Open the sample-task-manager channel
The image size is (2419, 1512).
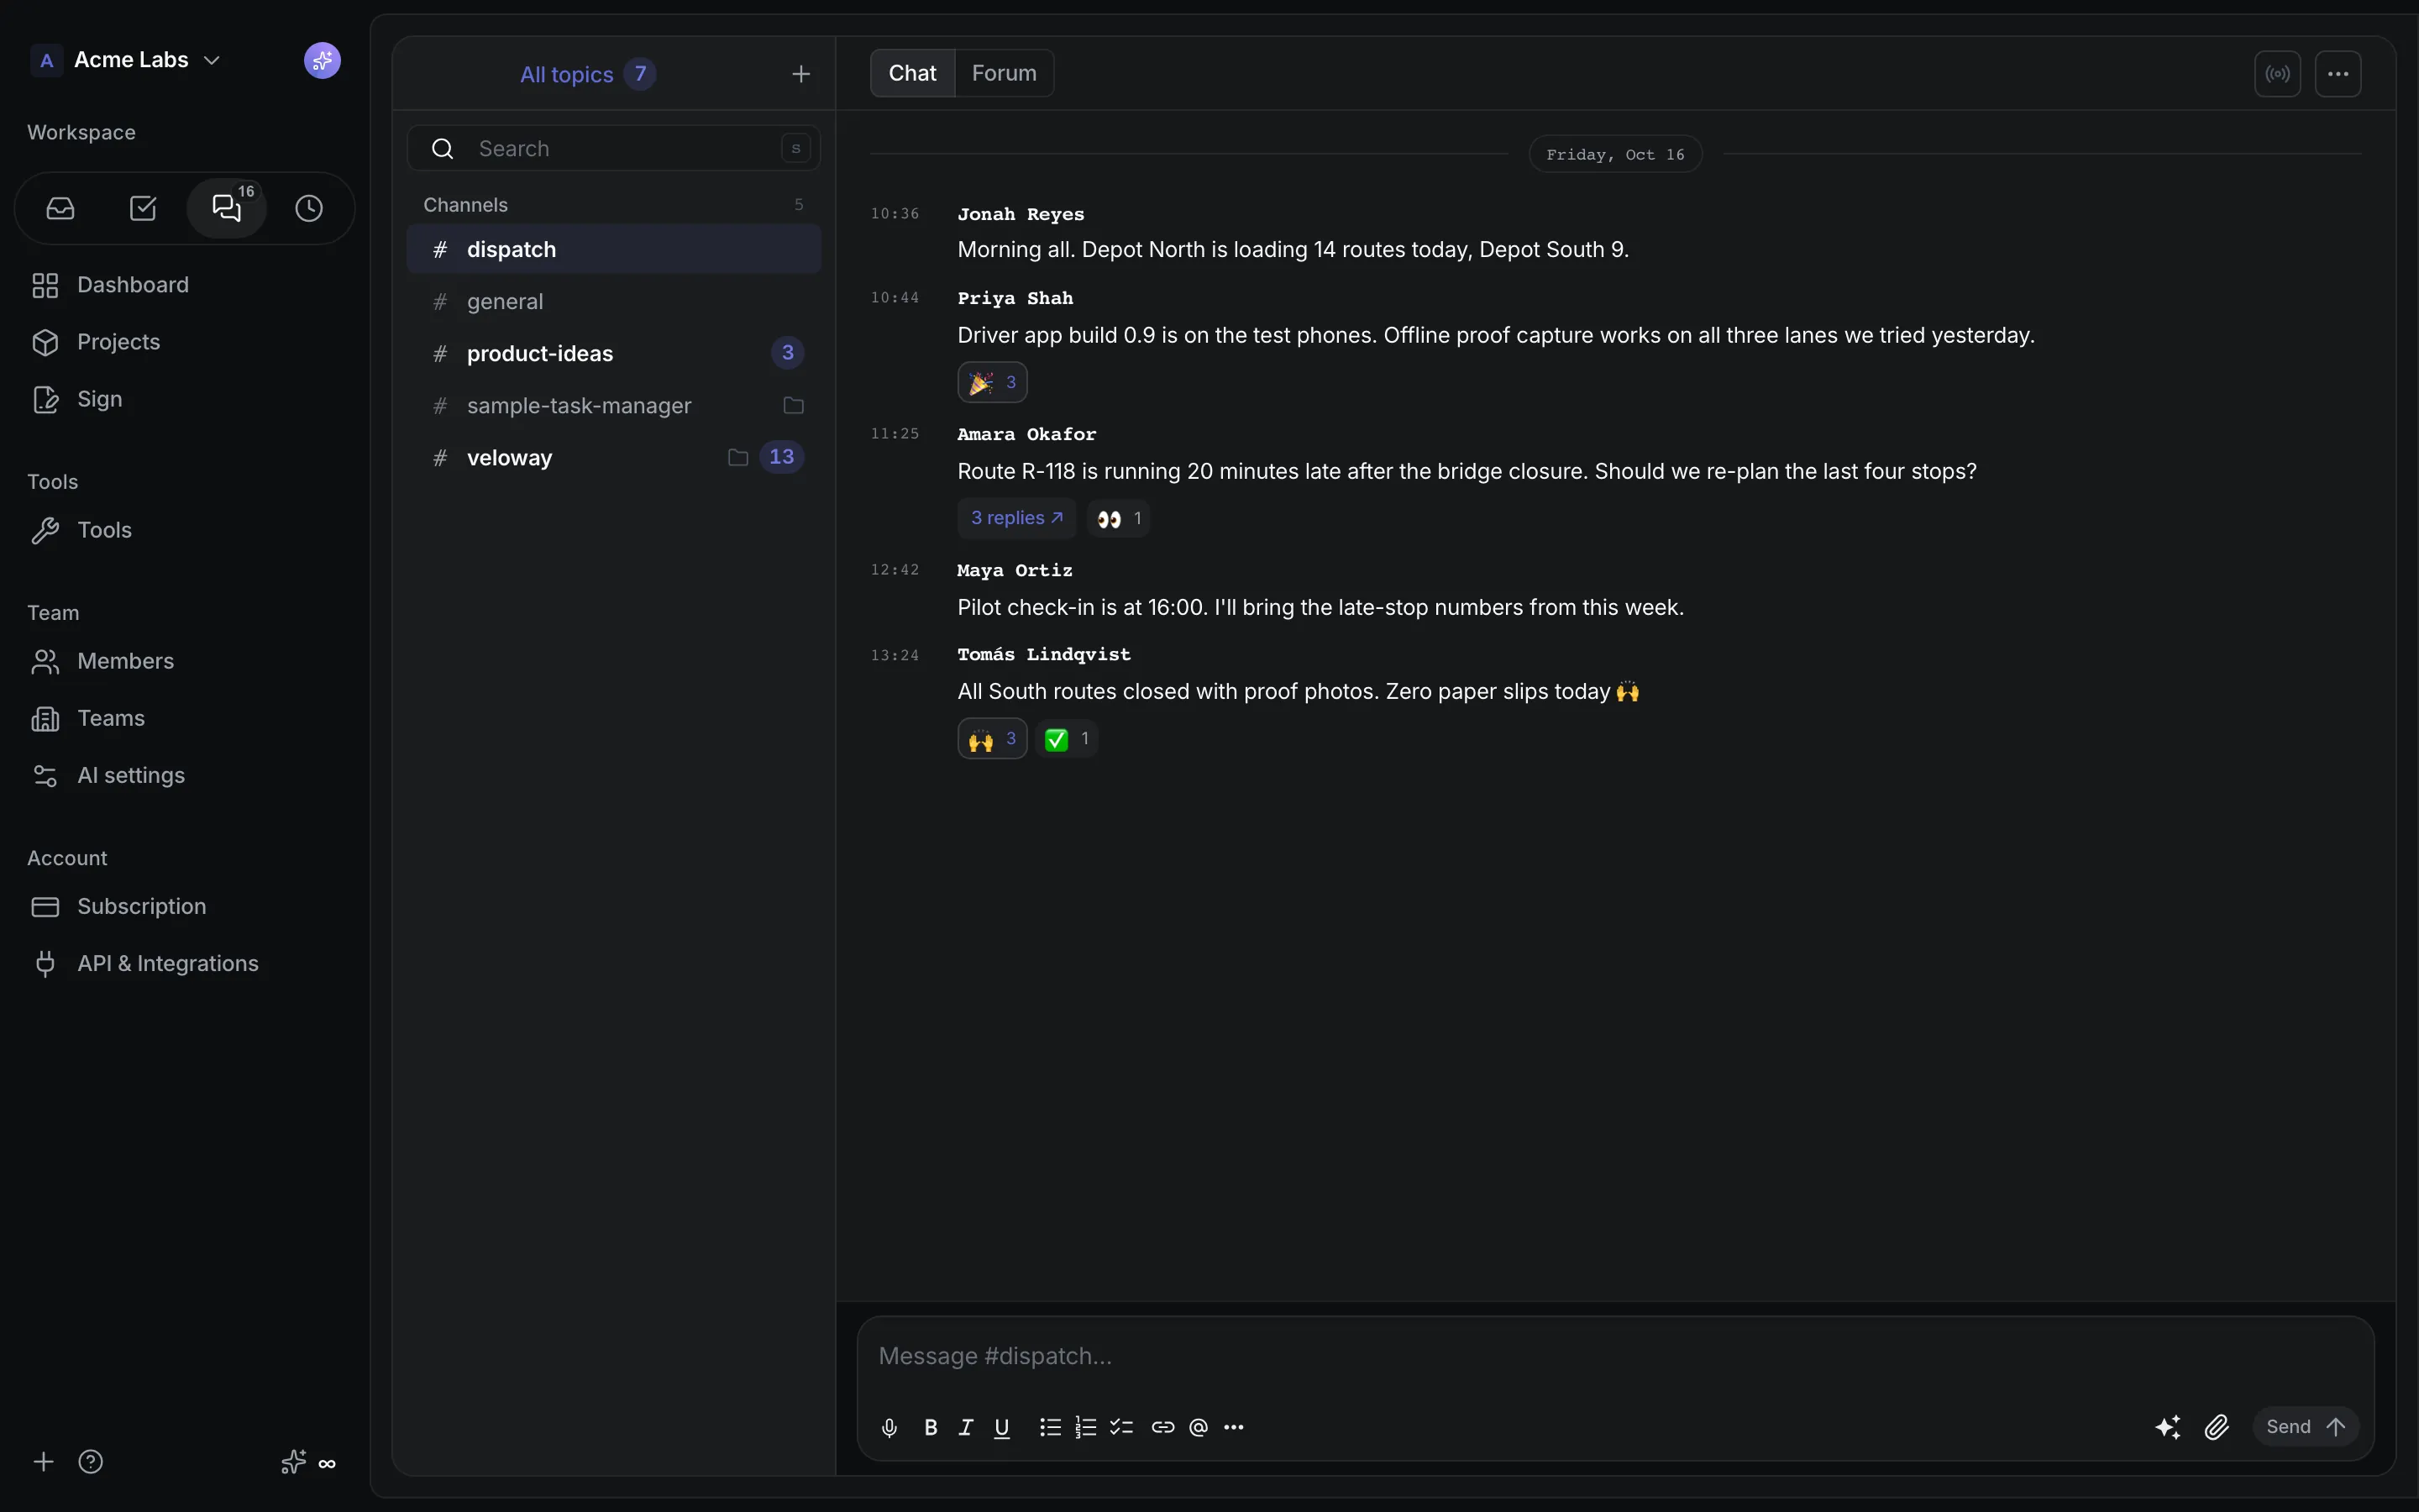click(x=614, y=405)
